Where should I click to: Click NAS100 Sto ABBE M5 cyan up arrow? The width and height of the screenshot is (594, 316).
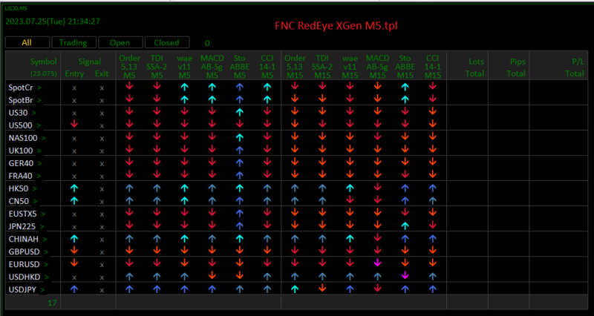click(239, 137)
